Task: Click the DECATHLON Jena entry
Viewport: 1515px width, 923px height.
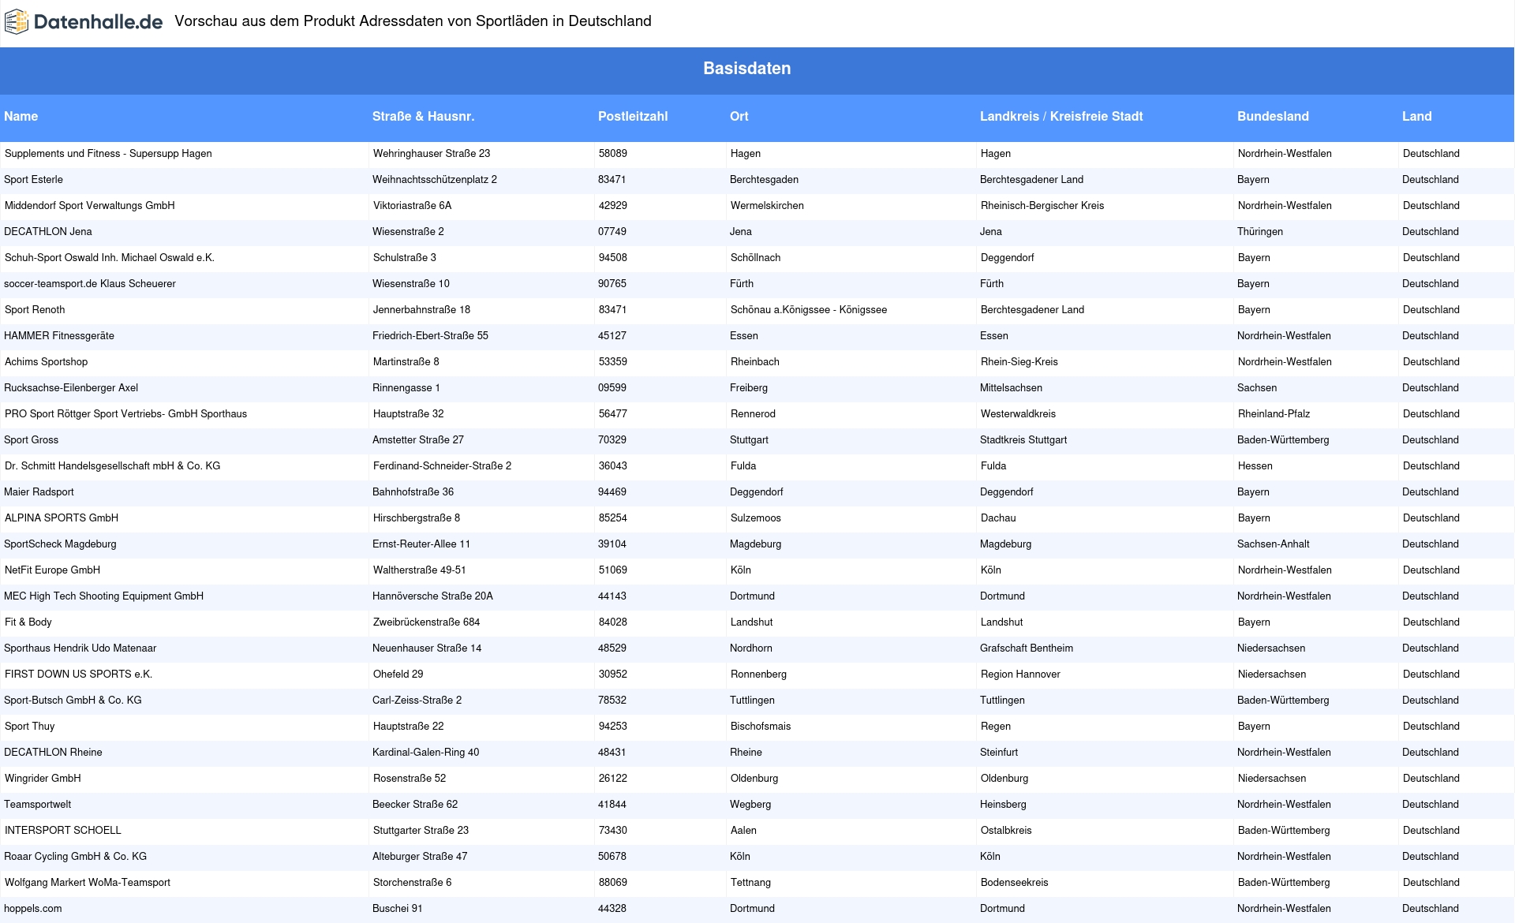Action: pyautogui.click(x=48, y=232)
